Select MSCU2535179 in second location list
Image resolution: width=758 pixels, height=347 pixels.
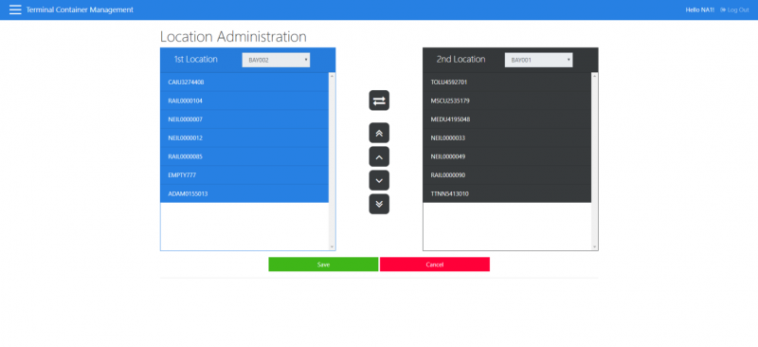pyautogui.click(x=507, y=100)
